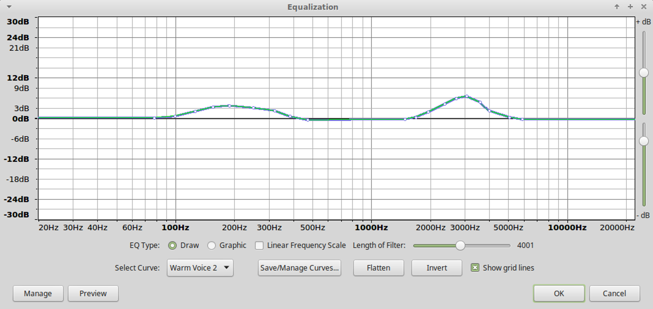Open the Select Curve dropdown
Screen dimensions: 653x309
click(200, 268)
